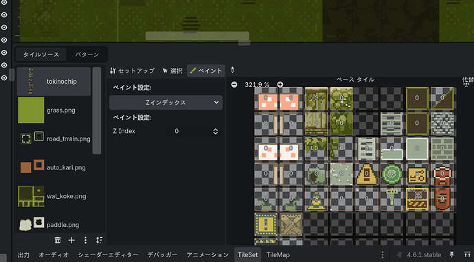Select the auto_kari.png tile source
This screenshot has height=262, width=474.
coord(54,167)
